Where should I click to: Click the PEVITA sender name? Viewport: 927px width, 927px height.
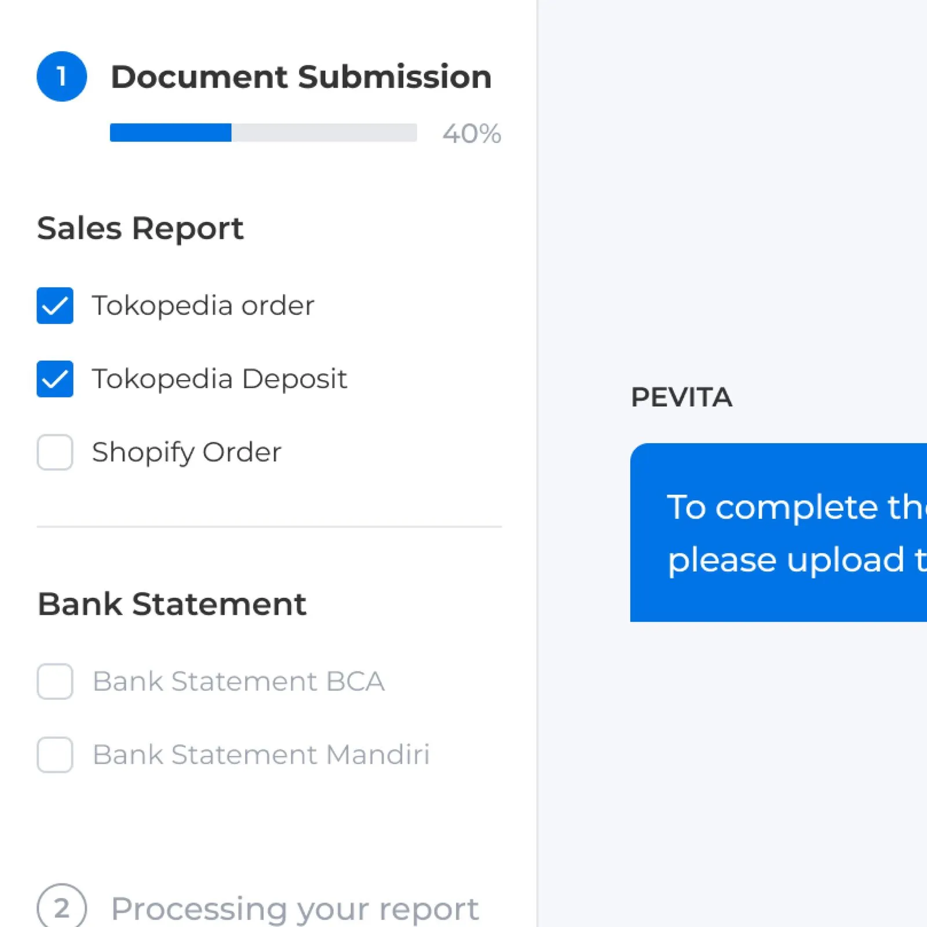(681, 397)
